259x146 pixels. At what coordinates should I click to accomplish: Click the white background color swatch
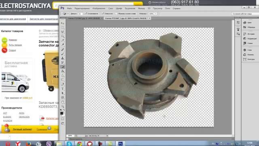pyautogui.click(x=64, y=115)
